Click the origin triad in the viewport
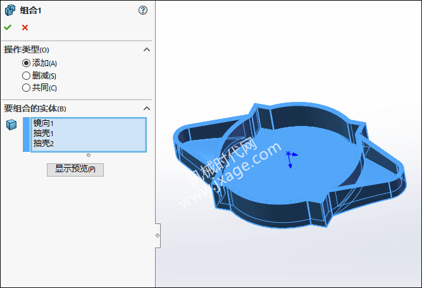Image resolution: width=422 pixels, height=288 pixels. pos(291,159)
